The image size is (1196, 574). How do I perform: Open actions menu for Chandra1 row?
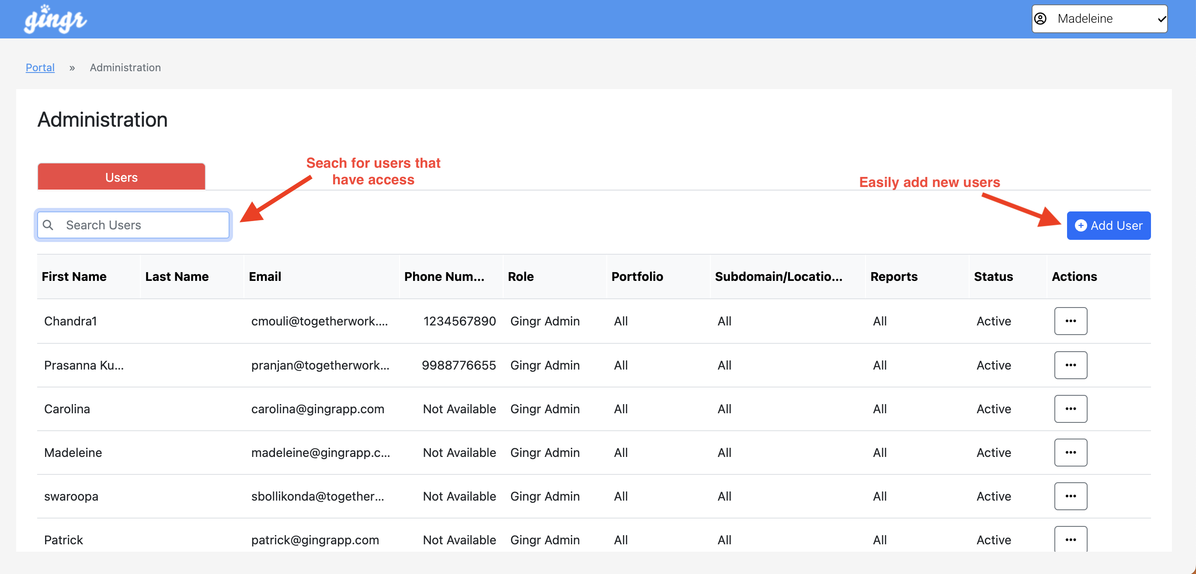click(1070, 321)
